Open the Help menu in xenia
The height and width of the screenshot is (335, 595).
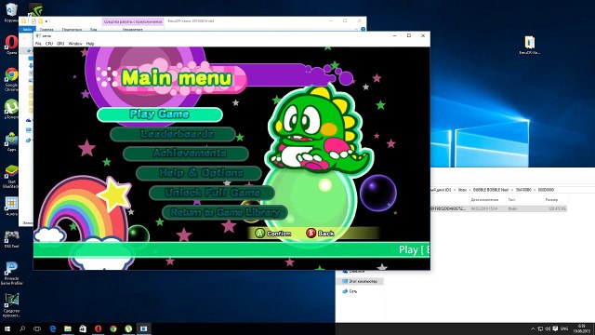(90, 44)
